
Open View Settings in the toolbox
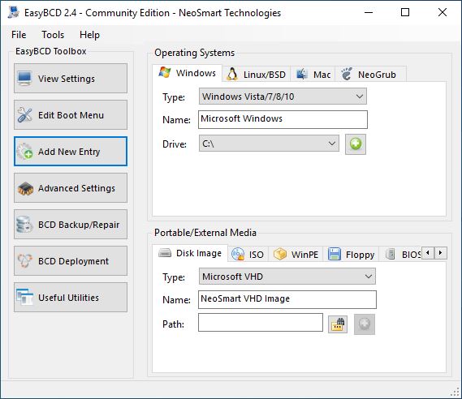71,79
